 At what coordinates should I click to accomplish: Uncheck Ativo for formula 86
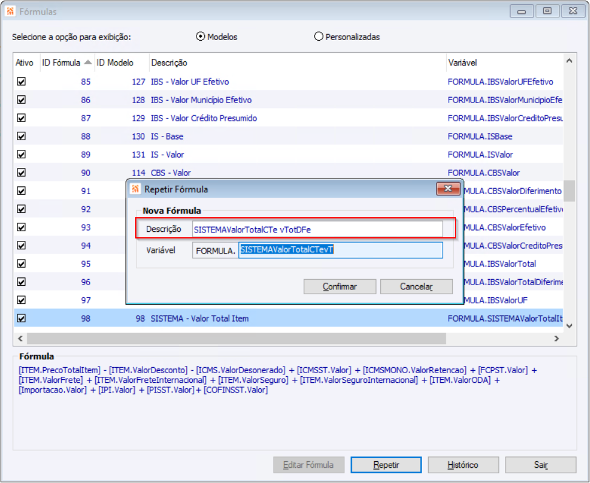pyautogui.click(x=21, y=100)
